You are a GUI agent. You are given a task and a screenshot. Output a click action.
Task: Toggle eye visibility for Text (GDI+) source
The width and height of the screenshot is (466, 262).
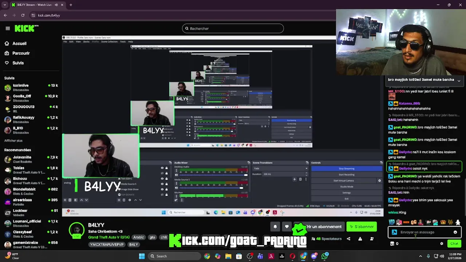click(x=162, y=178)
